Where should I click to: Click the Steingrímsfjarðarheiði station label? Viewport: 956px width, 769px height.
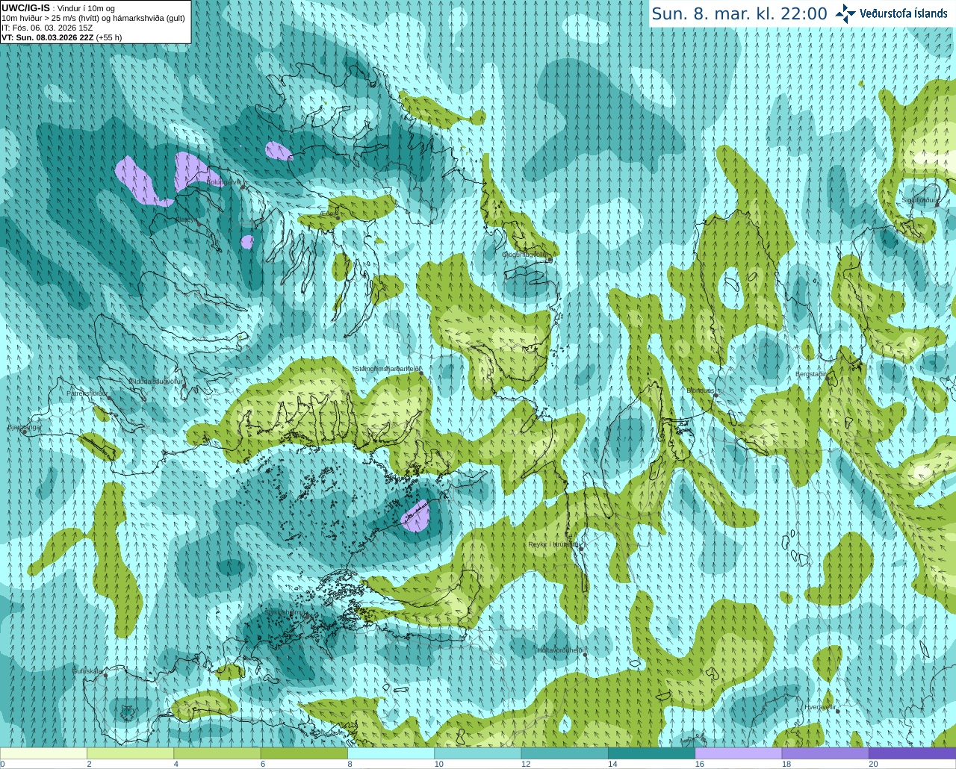(388, 369)
